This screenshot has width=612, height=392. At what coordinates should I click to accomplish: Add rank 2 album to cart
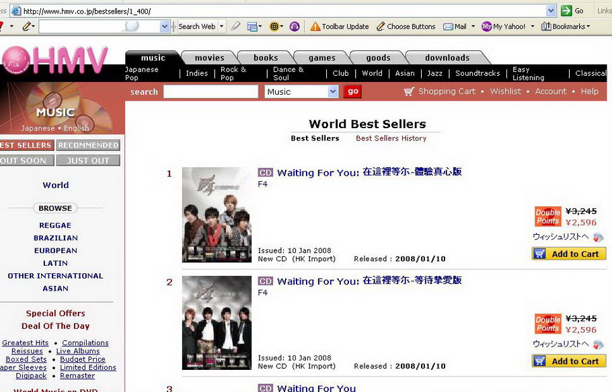(569, 361)
